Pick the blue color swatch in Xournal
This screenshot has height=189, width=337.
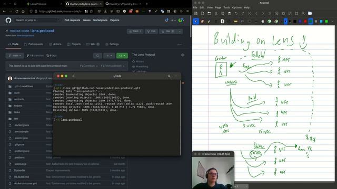pyautogui.click(x=300, y=21)
